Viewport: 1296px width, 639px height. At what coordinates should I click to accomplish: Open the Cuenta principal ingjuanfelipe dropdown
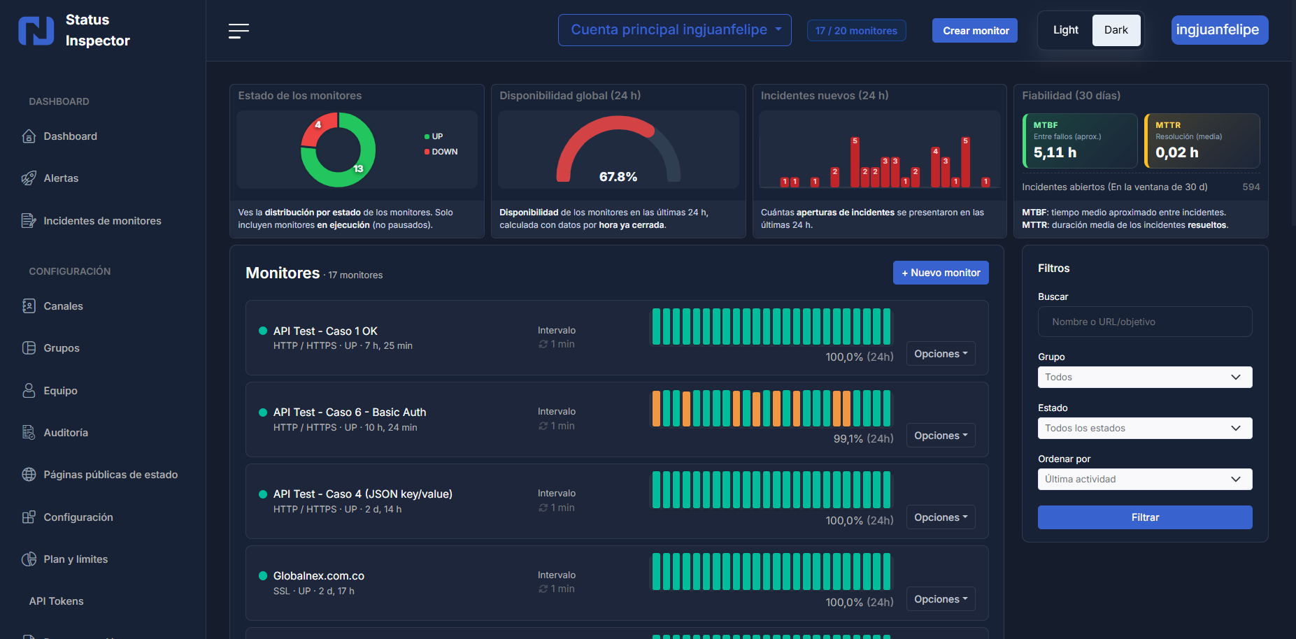click(674, 29)
